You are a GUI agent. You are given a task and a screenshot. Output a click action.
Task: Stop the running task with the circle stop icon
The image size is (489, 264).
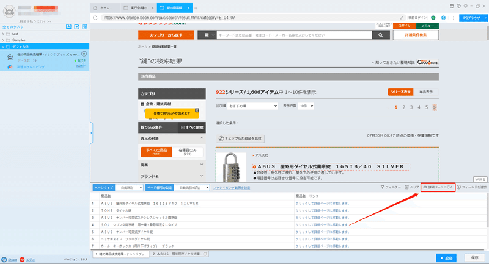pyautogui.click(x=84, y=54)
